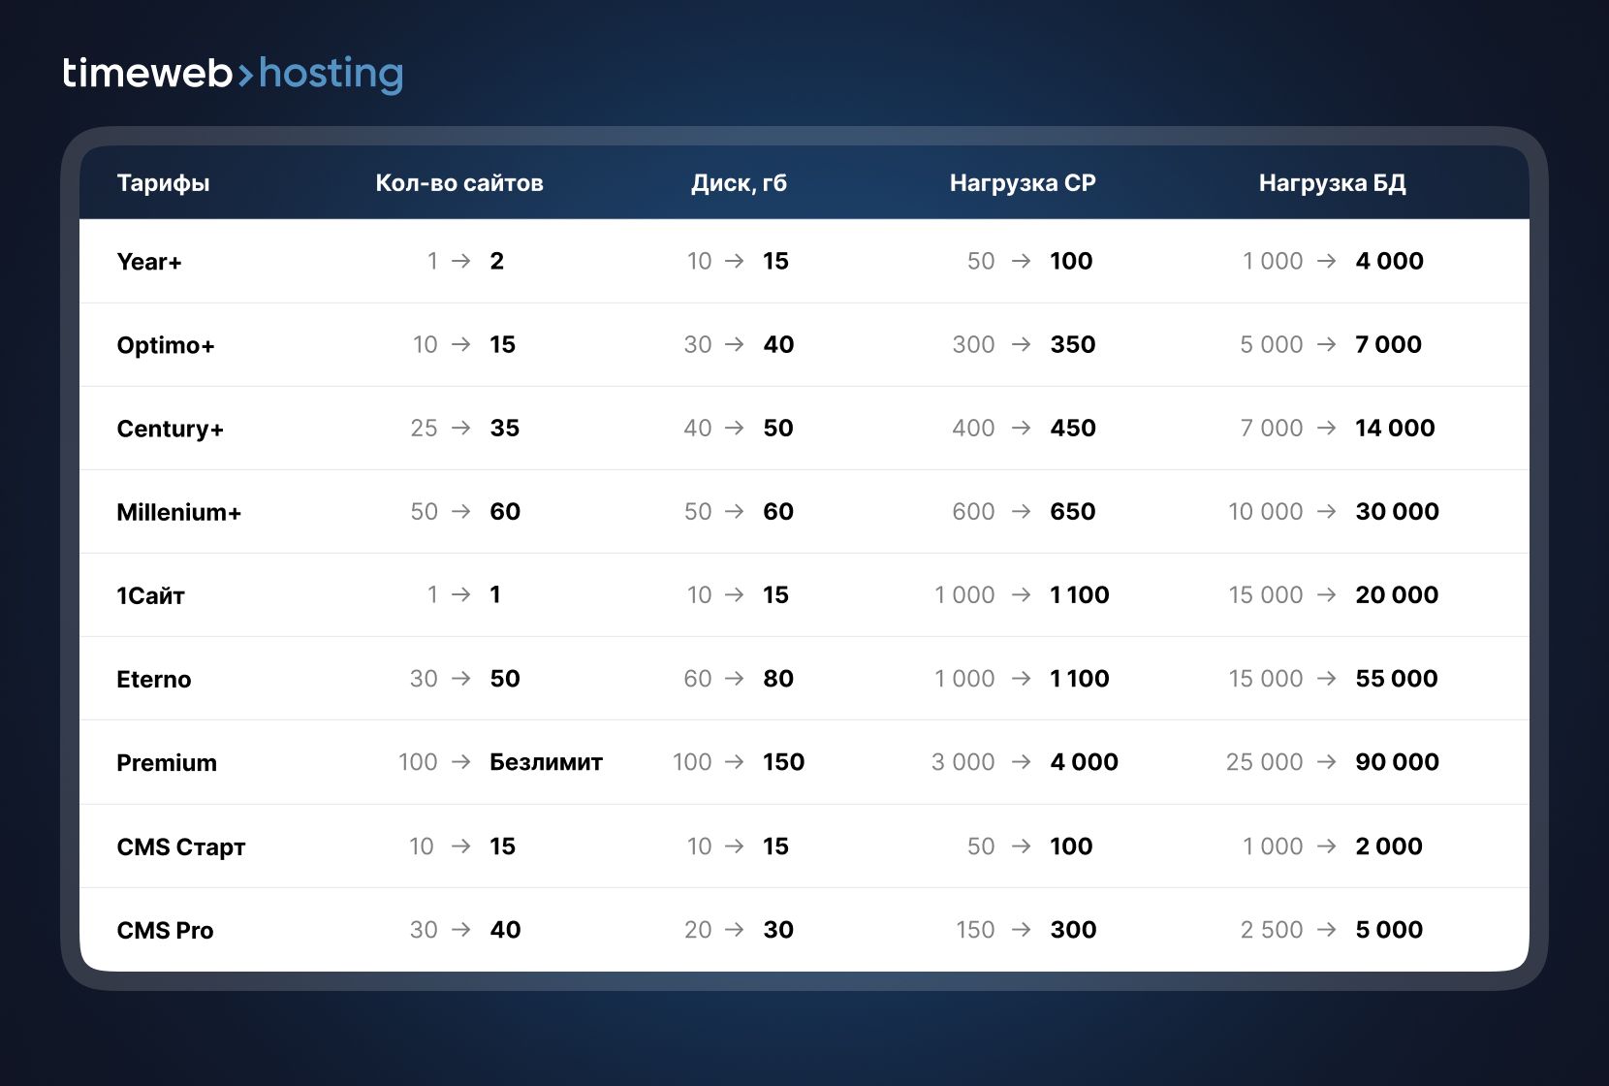1609x1086 pixels.
Task: Click the Диск, гб column header
Action: tap(739, 183)
